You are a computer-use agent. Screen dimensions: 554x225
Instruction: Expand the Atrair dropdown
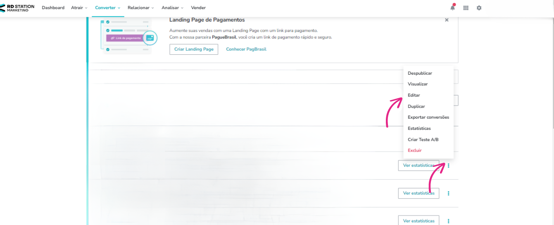click(x=79, y=8)
